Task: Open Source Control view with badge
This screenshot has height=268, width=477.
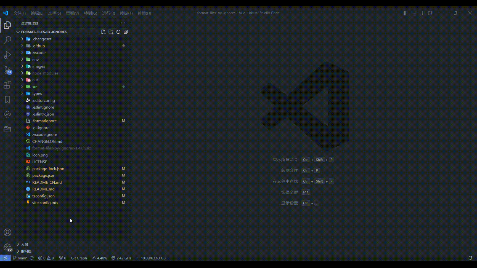Action: pos(8,70)
